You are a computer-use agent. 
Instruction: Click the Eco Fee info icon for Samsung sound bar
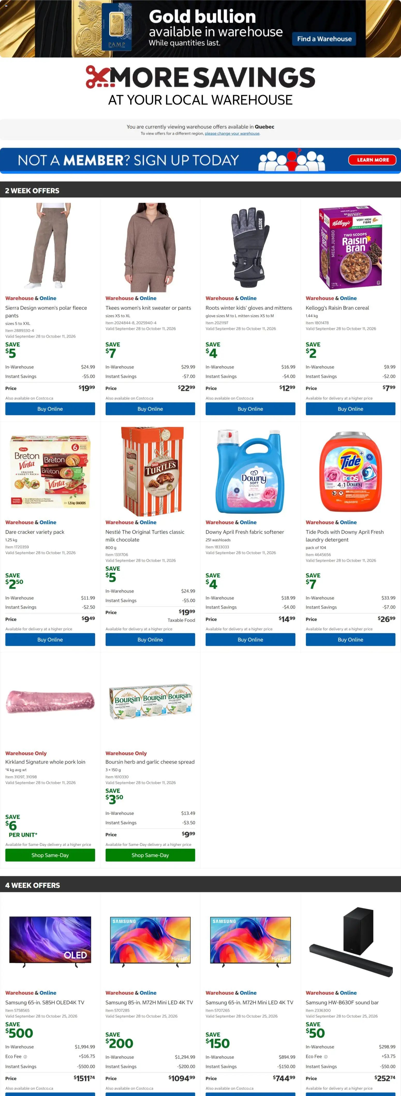tap(326, 1056)
